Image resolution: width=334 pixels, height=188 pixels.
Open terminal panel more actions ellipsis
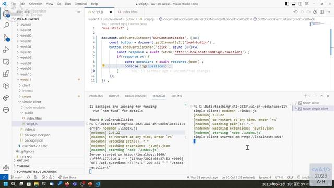pos(315,96)
